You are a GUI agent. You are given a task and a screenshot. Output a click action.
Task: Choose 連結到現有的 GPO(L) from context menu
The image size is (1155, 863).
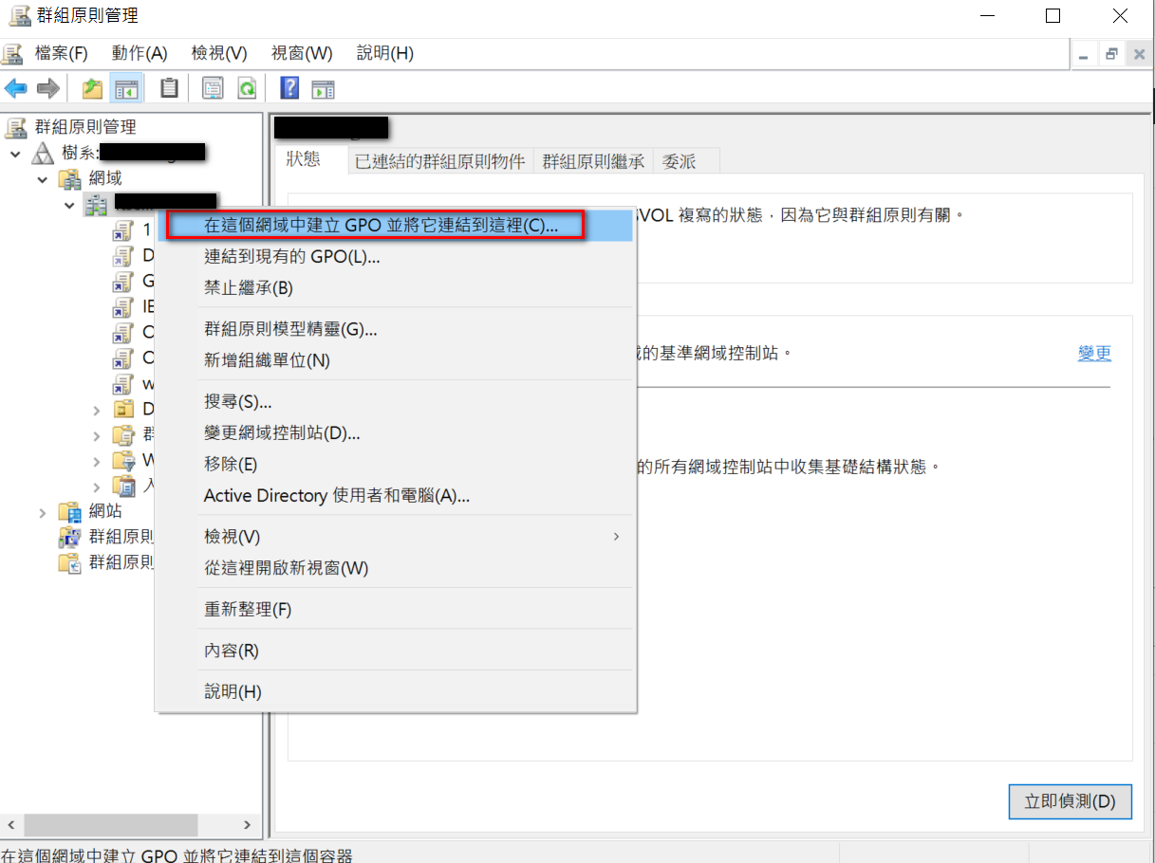[x=292, y=256]
